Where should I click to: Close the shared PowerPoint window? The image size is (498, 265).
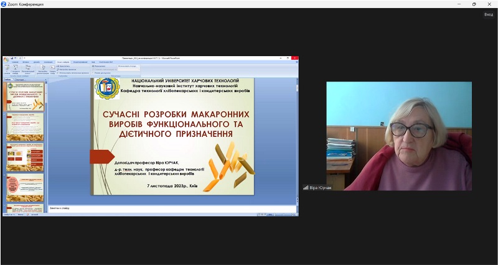294,58
